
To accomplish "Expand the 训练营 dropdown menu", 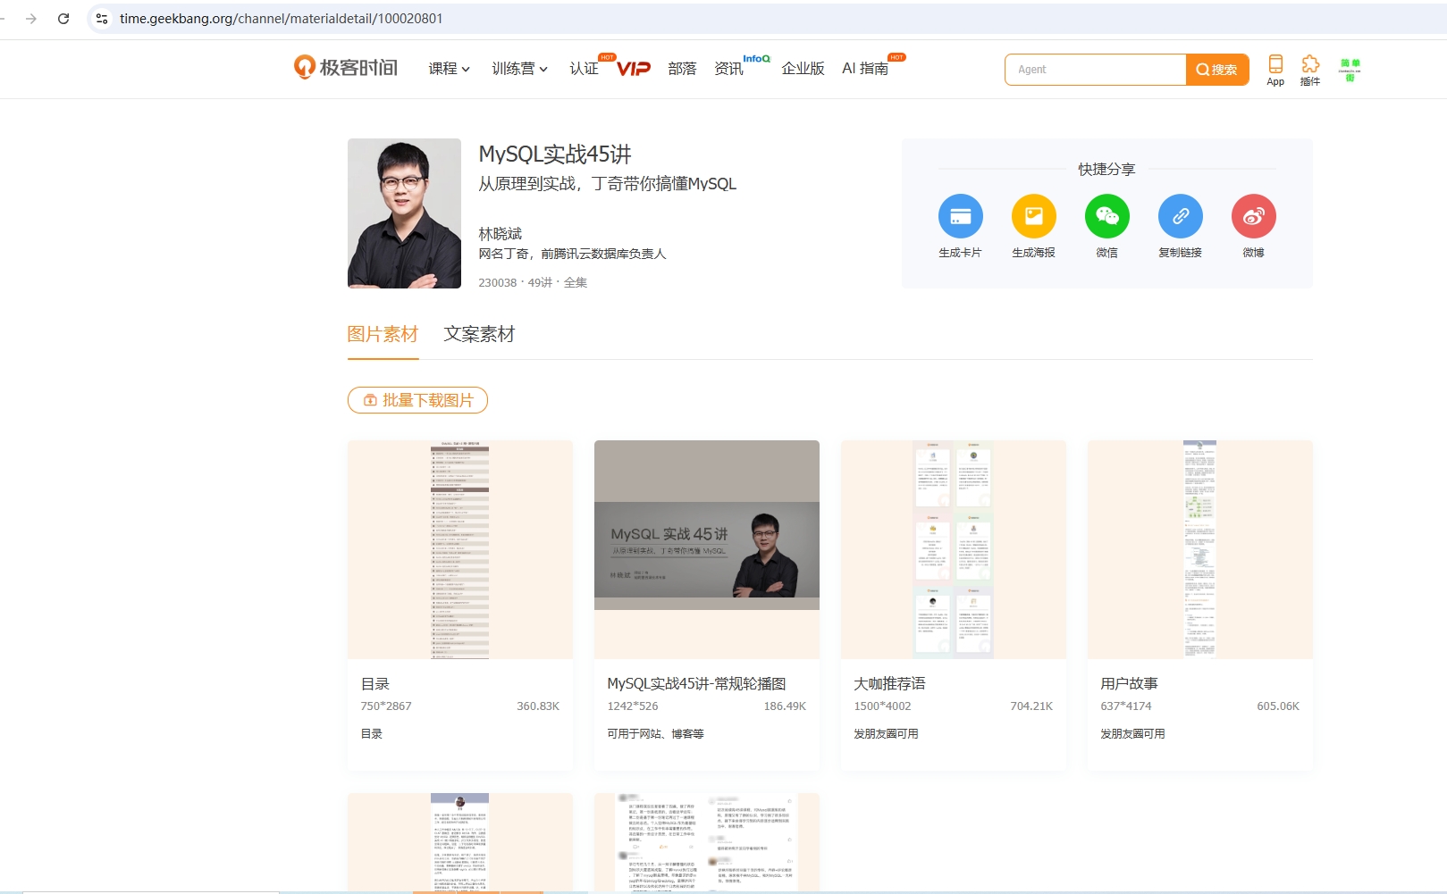I will coord(520,69).
